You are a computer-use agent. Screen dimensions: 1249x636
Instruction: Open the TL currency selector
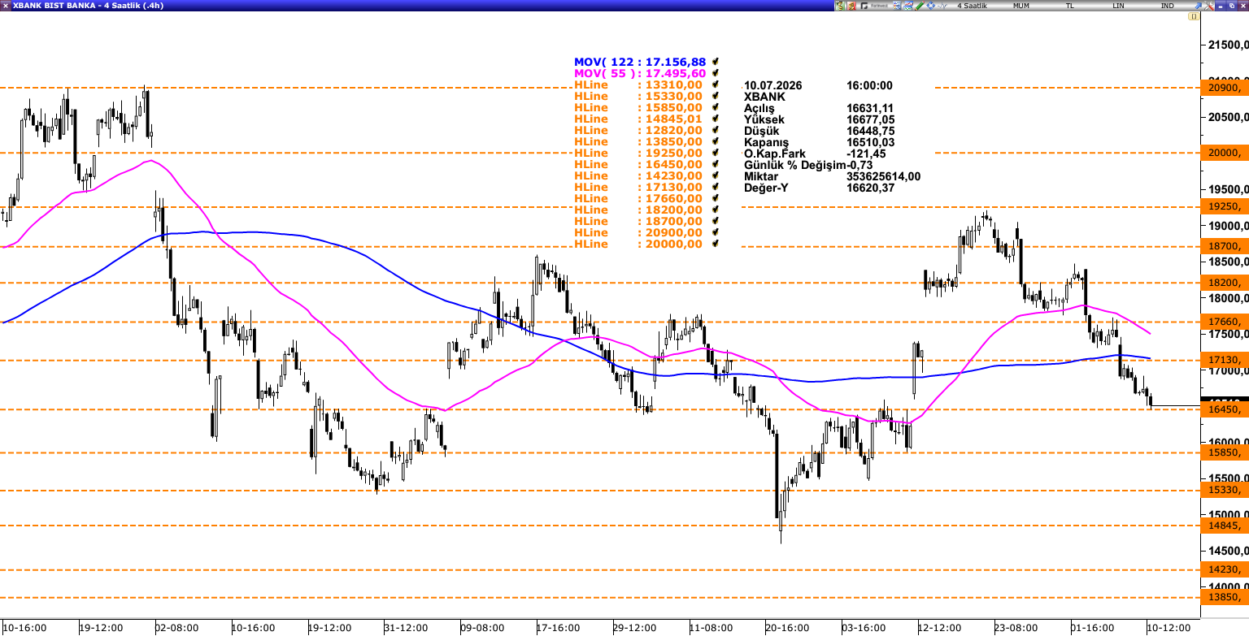pyautogui.click(x=1070, y=6)
